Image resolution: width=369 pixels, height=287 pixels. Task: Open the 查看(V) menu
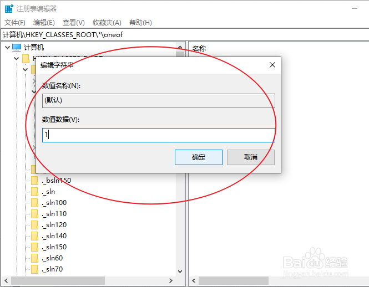click(x=74, y=23)
